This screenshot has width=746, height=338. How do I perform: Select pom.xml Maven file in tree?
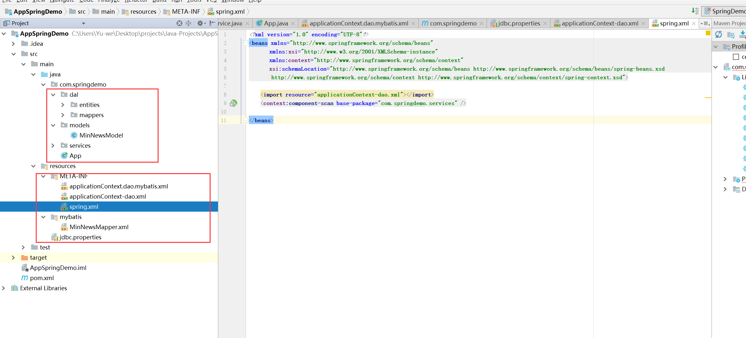pos(42,278)
